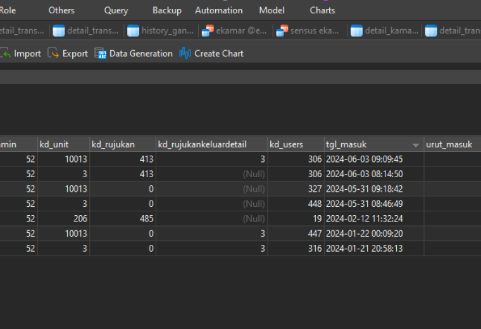Open the detail_kama... table tab icon
The height and width of the screenshot is (329, 481).
(356, 30)
